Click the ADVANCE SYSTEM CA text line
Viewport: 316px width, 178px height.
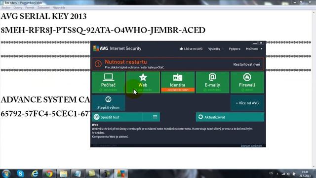[45, 100]
